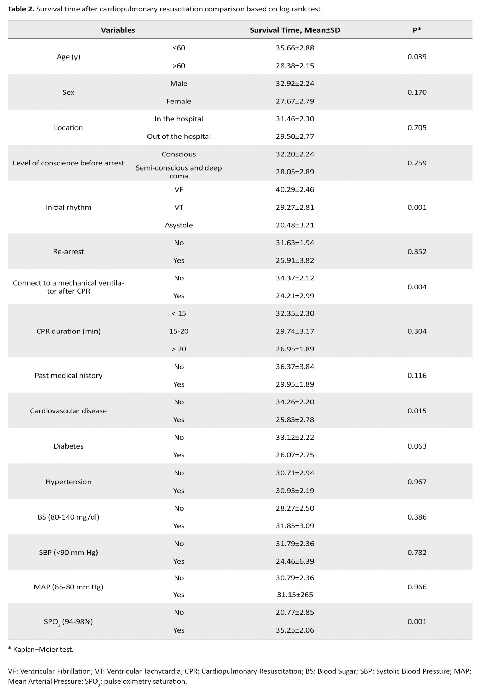Click the Kaplan–Meier test footnote

[41, 649]
